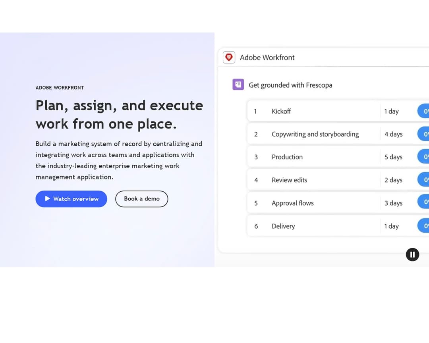Click the Adobe Workfront logo icon
429x343 pixels.
[229, 58]
